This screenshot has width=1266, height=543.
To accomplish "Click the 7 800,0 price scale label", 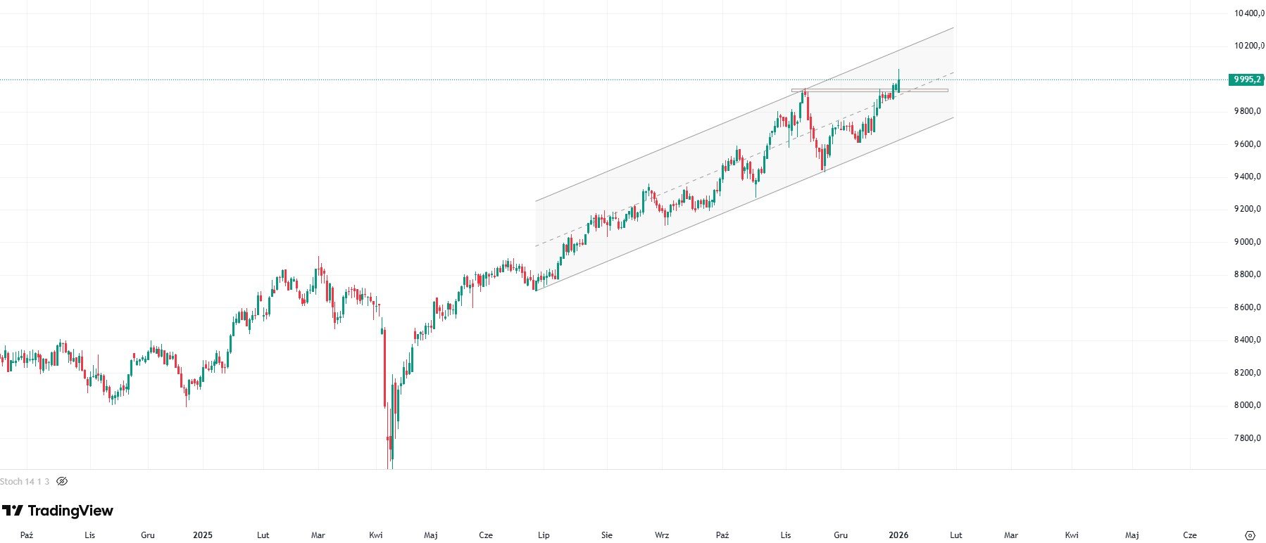I will [1248, 438].
